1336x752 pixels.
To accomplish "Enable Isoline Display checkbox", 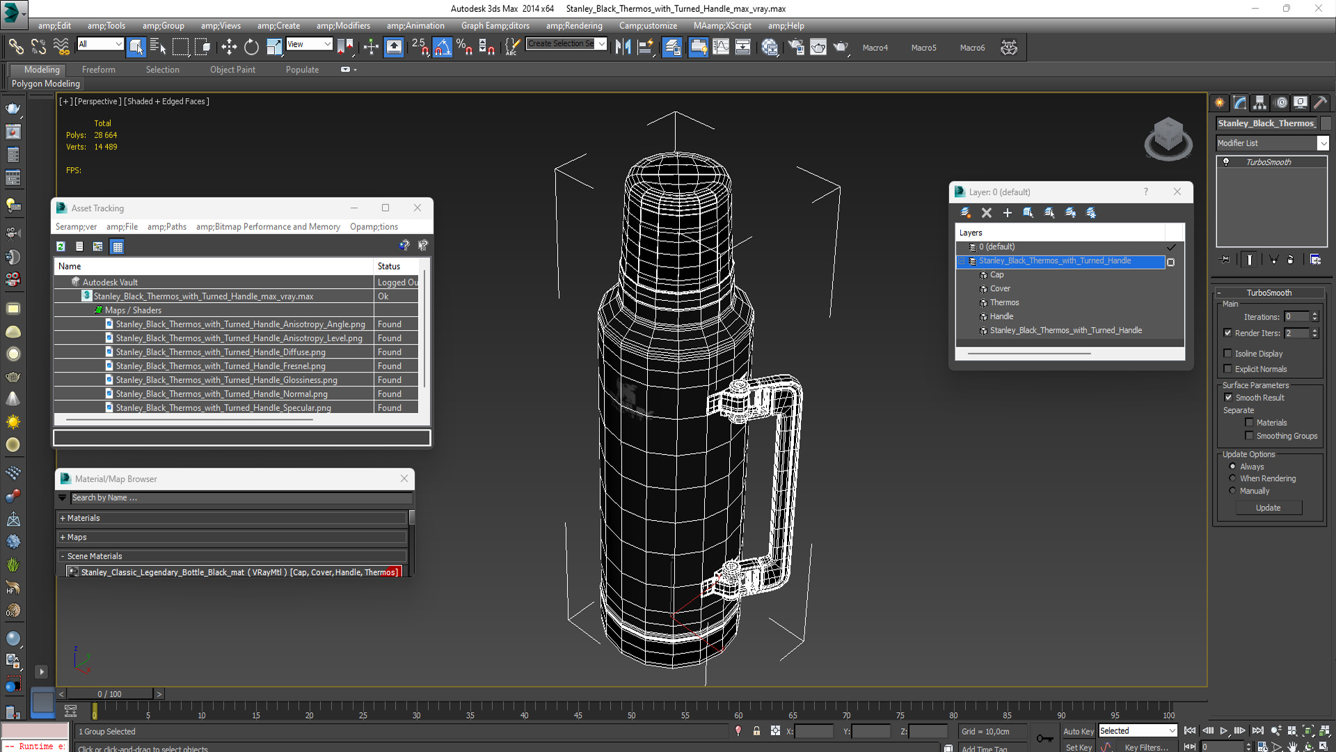I will pyautogui.click(x=1228, y=354).
